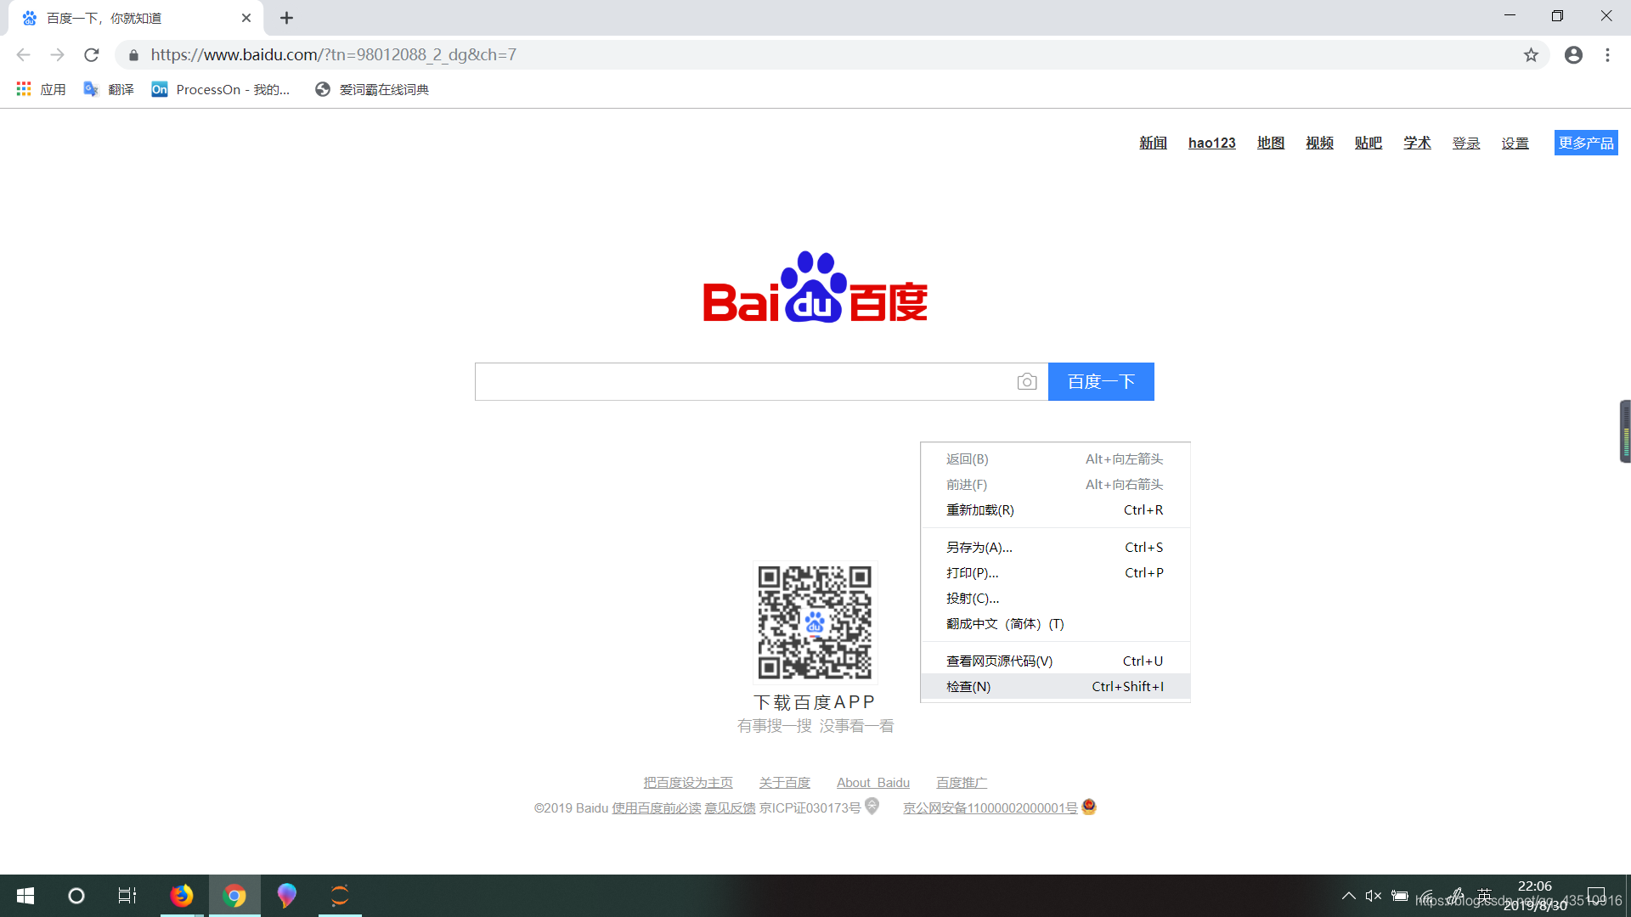Click the Baidu app QR code
Image resolution: width=1631 pixels, height=917 pixels.
(x=815, y=622)
